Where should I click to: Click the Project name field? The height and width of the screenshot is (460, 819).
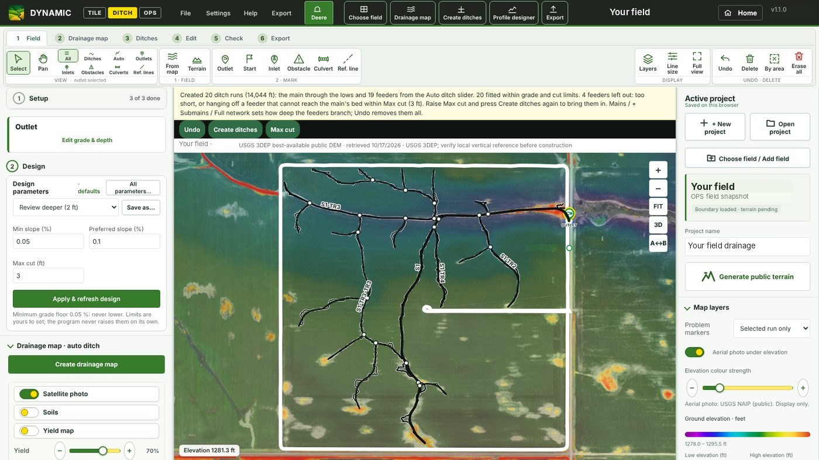pos(748,246)
